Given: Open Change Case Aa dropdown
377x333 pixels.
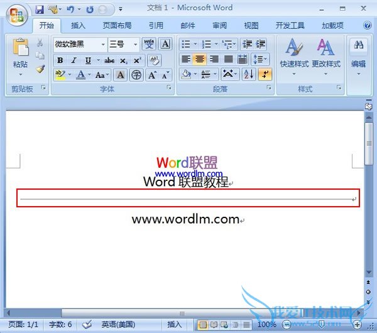Looking at the screenshot, I should (102, 75).
